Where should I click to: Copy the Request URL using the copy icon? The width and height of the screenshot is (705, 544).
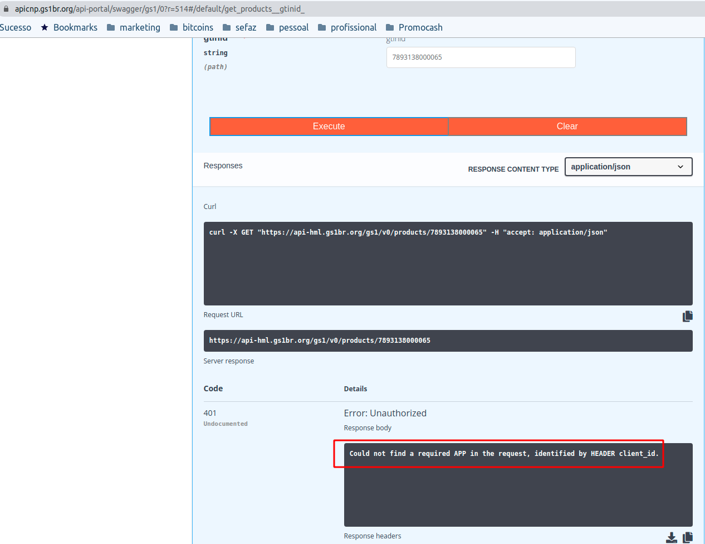pyautogui.click(x=688, y=316)
